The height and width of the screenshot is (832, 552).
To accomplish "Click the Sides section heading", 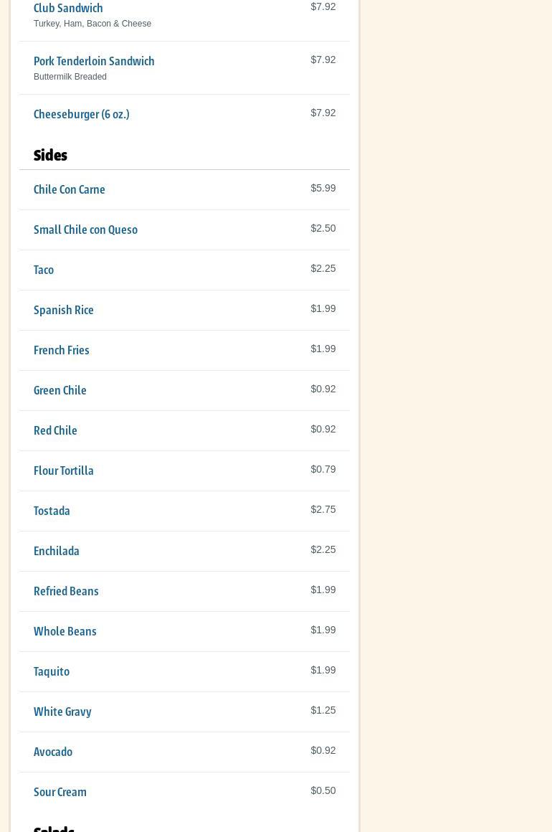I will click(50, 155).
